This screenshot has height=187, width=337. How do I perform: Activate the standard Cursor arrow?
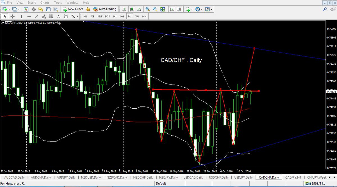5,17
